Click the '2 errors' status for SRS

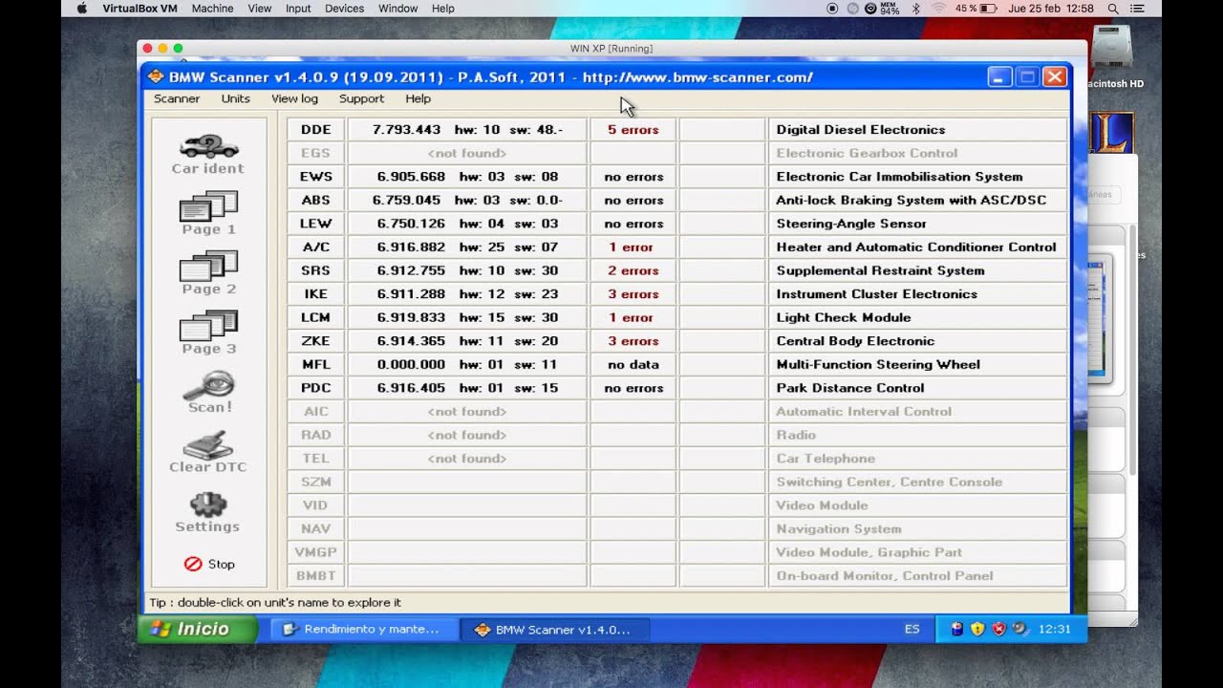633,270
